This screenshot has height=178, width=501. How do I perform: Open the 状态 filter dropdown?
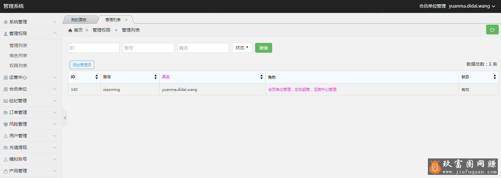click(x=242, y=48)
